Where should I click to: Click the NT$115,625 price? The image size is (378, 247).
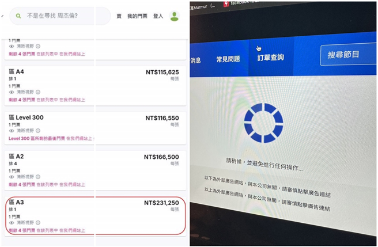162,72
